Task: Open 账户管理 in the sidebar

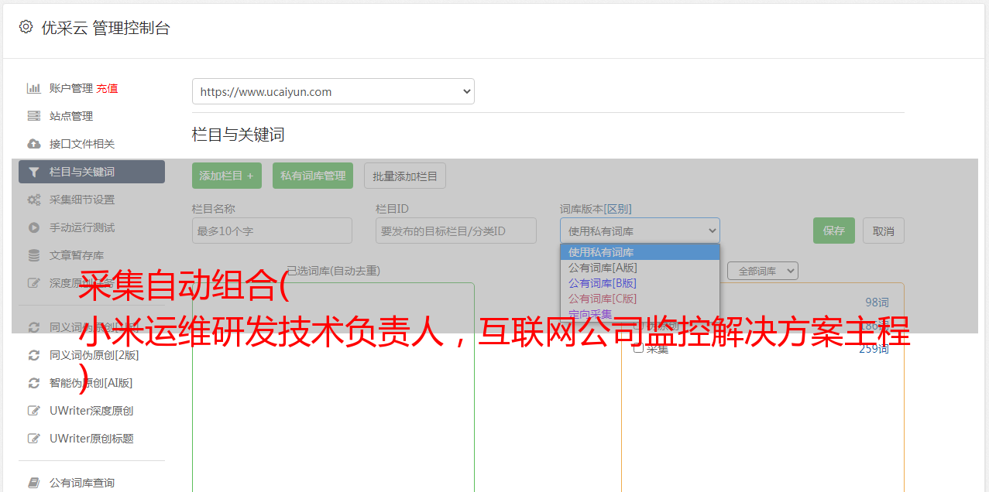Action: pyautogui.click(x=71, y=88)
